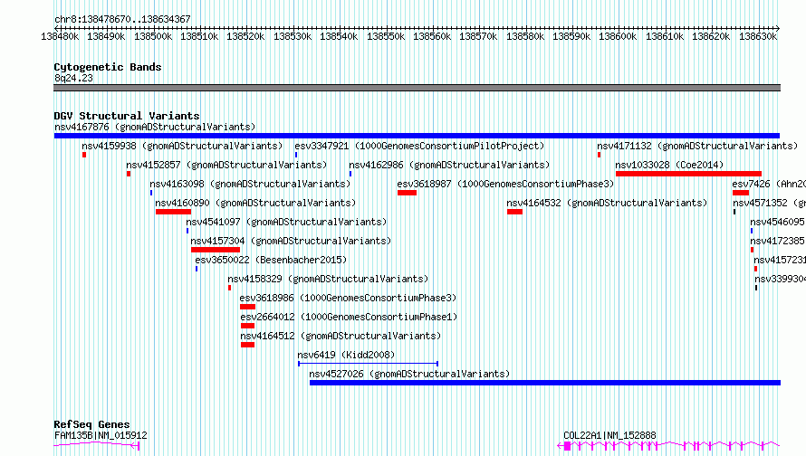806x456 pixels.
Task: Click the red nsv4164532 variant bar
Action: click(x=514, y=212)
